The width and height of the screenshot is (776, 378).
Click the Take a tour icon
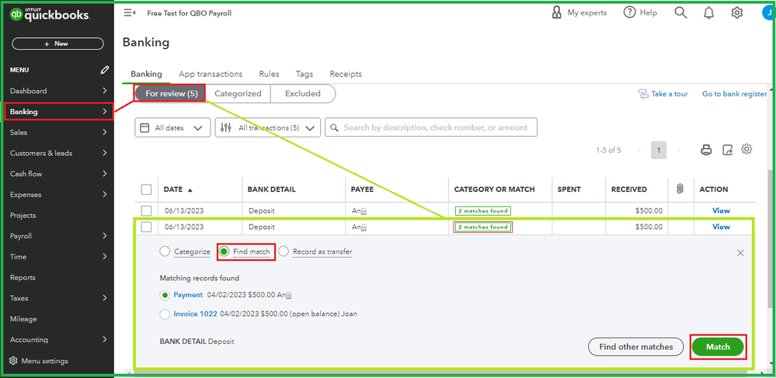click(x=643, y=94)
